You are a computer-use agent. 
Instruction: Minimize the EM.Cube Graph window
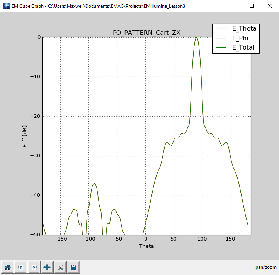[x=234, y=6]
